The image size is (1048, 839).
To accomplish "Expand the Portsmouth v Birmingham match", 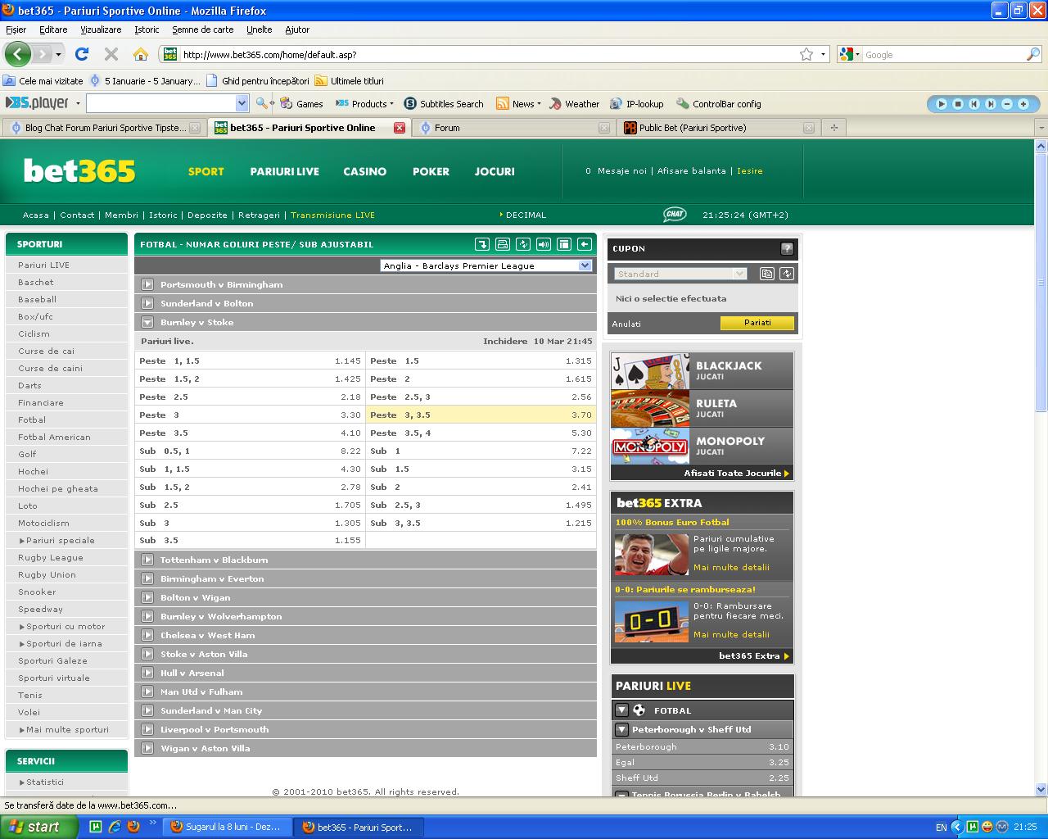I will pos(147,284).
